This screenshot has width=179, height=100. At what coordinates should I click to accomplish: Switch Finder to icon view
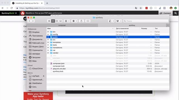tap(49, 21)
